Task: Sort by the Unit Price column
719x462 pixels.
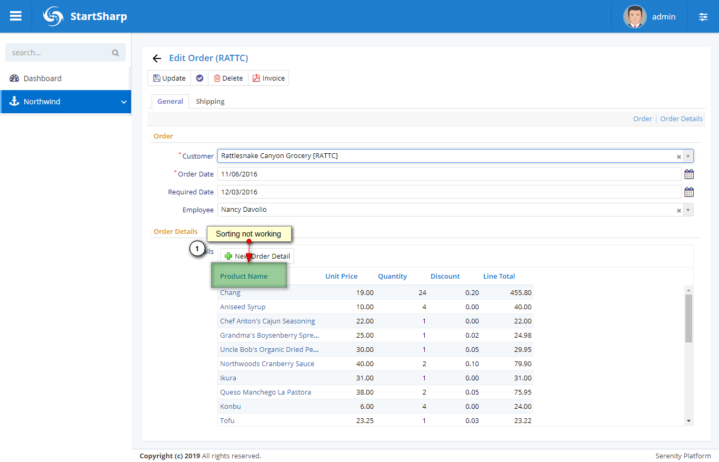Action: [341, 276]
